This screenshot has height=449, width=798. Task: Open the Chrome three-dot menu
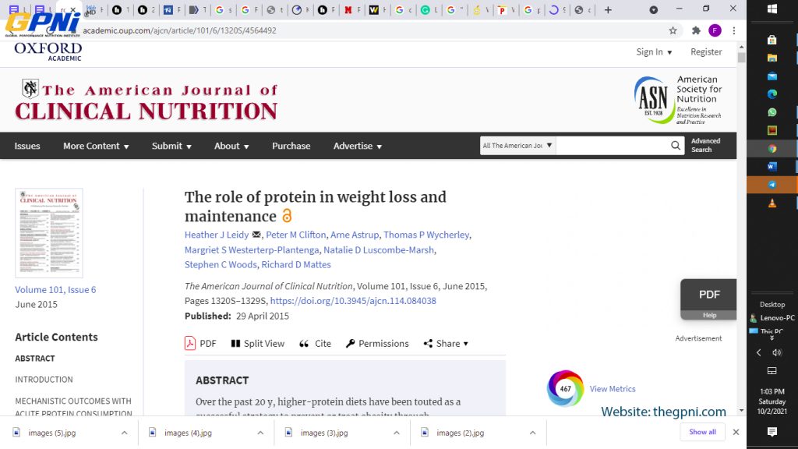coord(734,30)
